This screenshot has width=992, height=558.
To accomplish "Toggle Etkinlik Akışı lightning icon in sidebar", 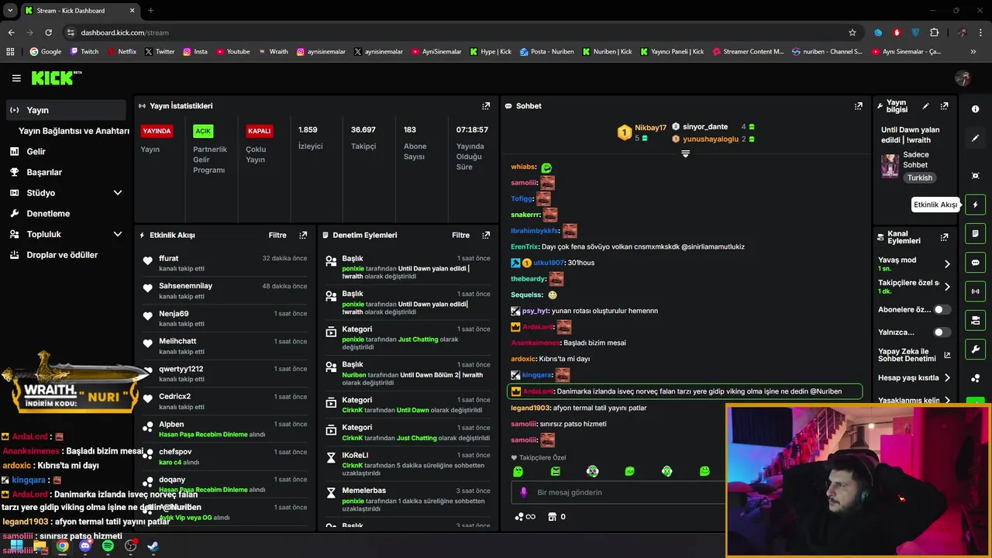I will [975, 205].
